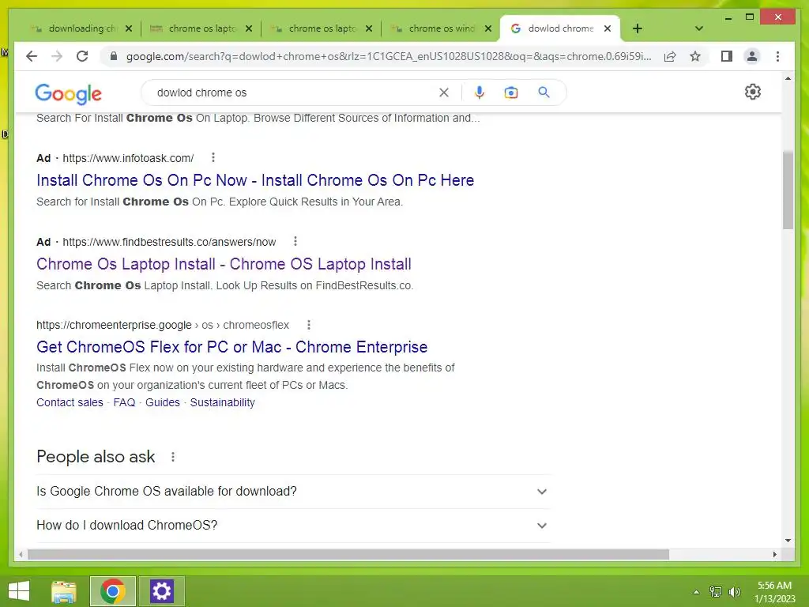Click the forward navigation arrow
Screen dimensions: 809x607
point(57,56)
